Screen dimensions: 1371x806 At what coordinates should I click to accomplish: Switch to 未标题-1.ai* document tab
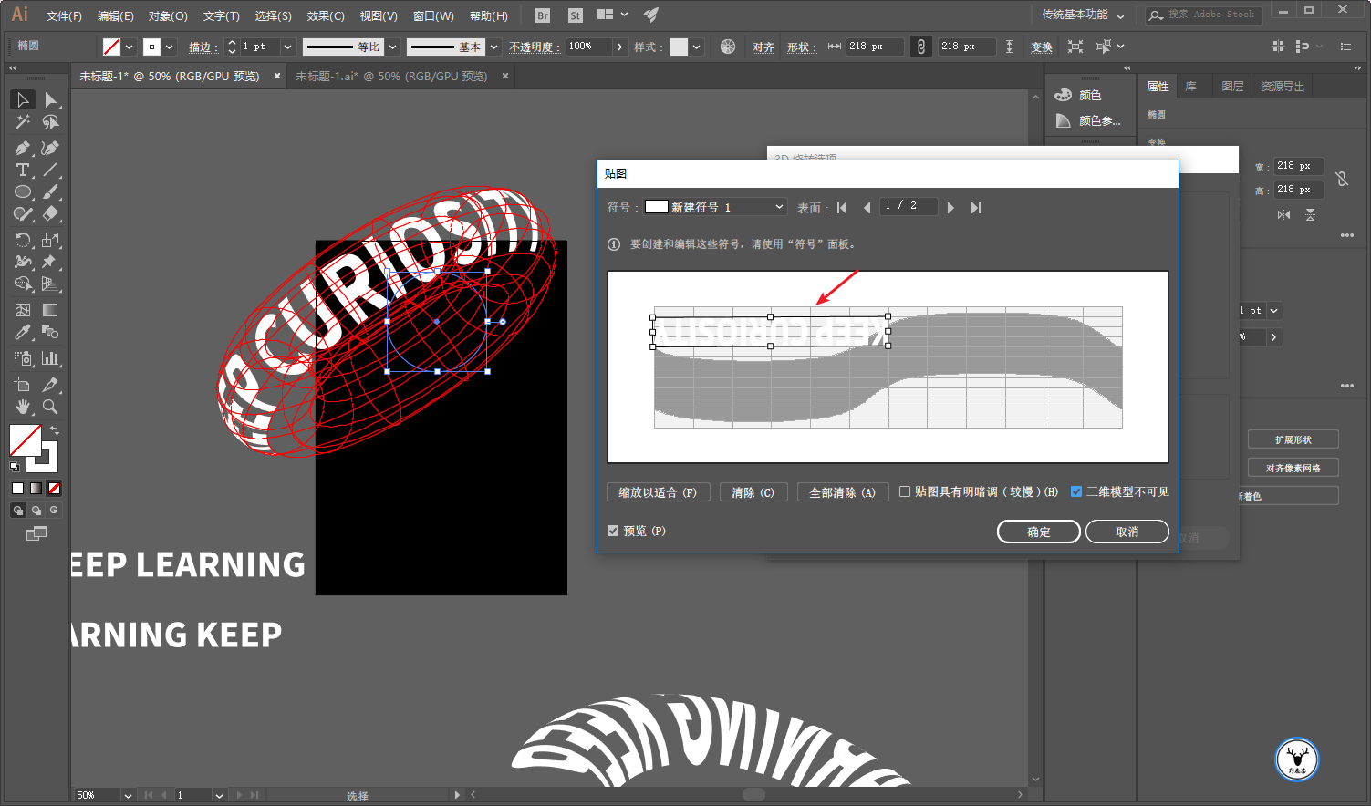pyautogui.click(x=391, y=77)
